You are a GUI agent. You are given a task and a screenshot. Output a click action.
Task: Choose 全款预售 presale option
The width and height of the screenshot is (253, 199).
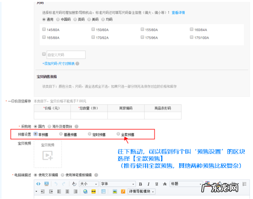click(118, 134)
